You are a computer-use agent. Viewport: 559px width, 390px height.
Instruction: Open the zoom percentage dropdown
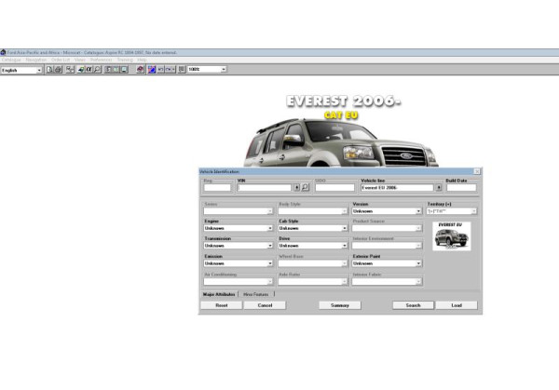[x=224, y=70]
